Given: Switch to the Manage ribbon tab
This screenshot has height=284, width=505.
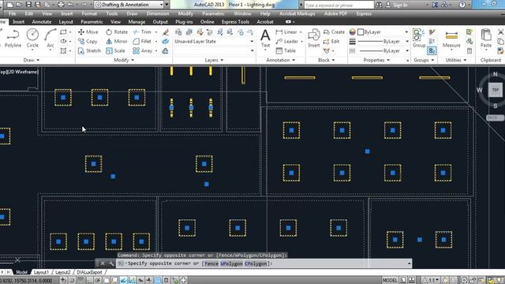Looking at the screenshot, I should coord(137,22).
